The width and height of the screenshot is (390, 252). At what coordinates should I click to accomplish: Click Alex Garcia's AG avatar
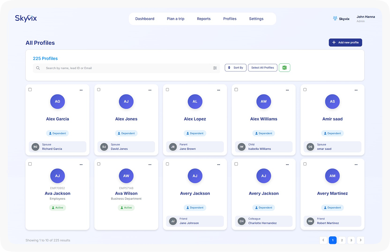[x=58, y=102]
